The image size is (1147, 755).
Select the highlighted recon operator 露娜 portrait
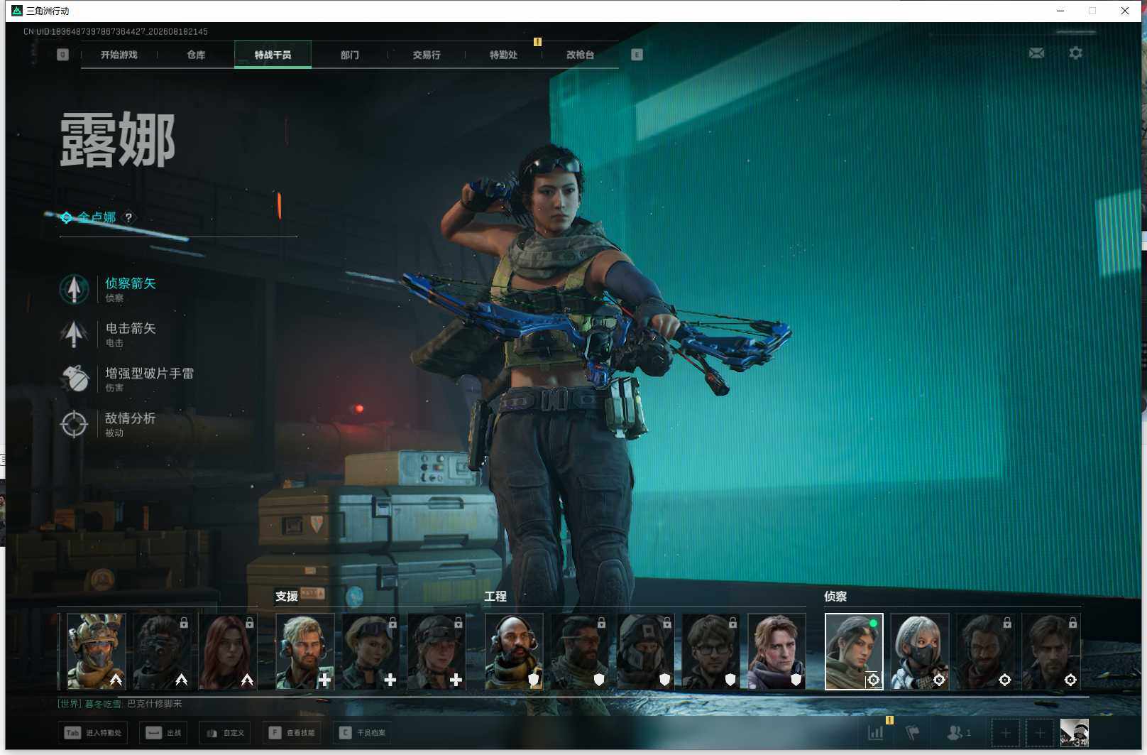(854, 651)
